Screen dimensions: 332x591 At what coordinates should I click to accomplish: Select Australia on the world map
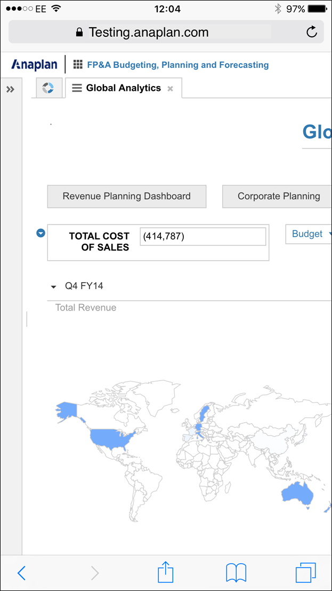[297, 491]
